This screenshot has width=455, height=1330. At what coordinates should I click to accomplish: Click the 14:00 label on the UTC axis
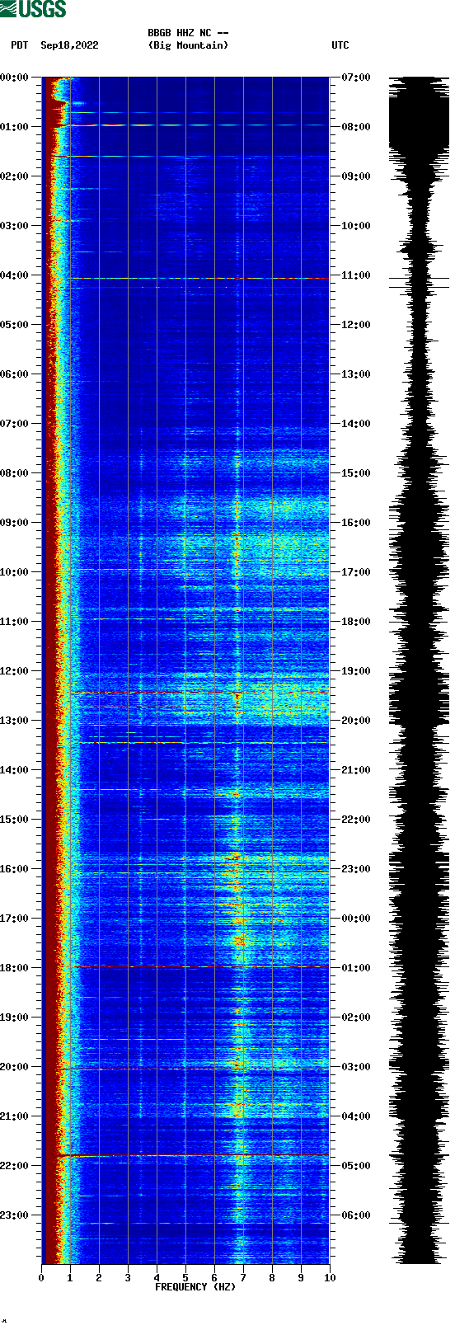(x=356, y=424)
